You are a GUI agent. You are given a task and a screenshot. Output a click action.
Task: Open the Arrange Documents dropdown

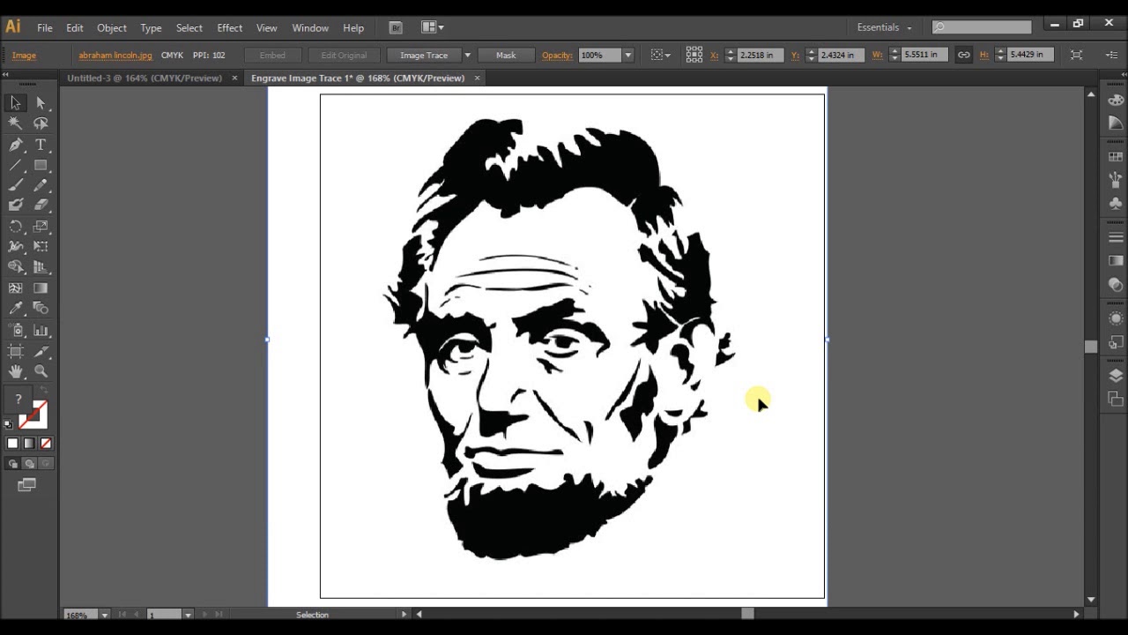433,27
